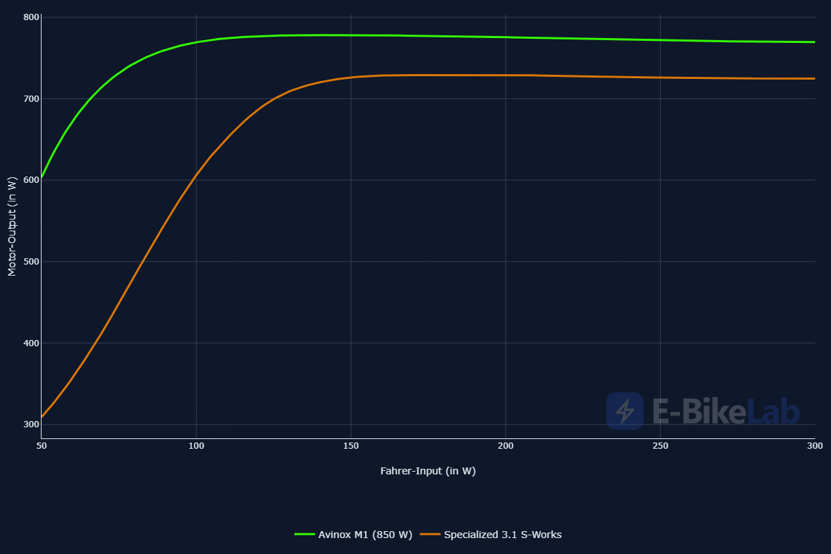Hide the Specialized 3.1 S-Works series label
The width and height of the screenshot is (831, 554).
point(502,535)
